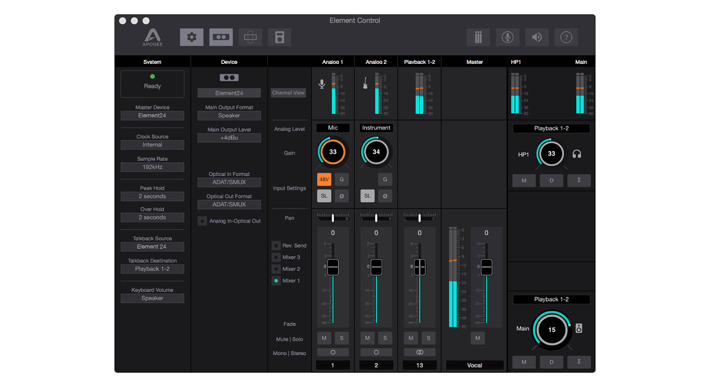Image resolution: width=710 pixels, height=387 pixels.
Task: Click the speaker volume toolbar icon
Action: [x=537, y=37]
